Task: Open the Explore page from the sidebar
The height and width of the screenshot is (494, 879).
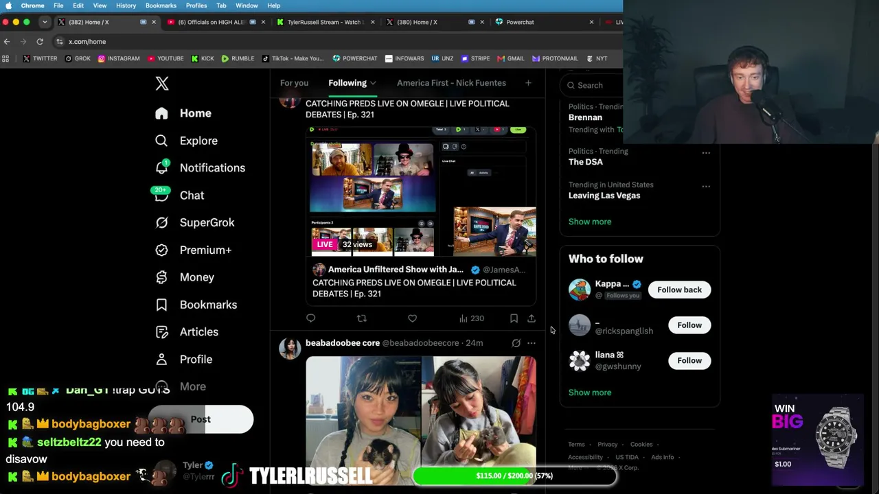Action: (186, 141)
